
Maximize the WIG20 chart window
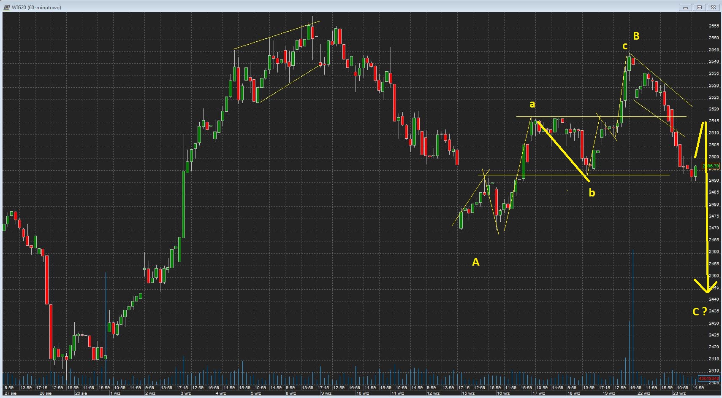tap(700, 7)
